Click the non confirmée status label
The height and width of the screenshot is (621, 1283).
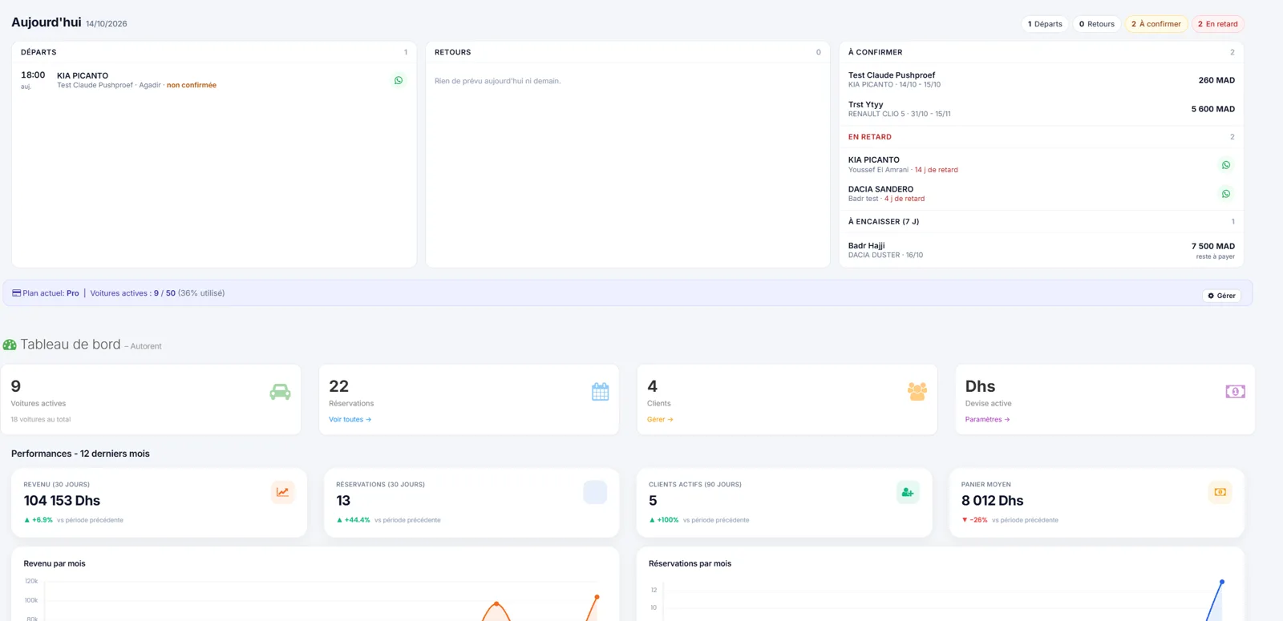(192, 85)
